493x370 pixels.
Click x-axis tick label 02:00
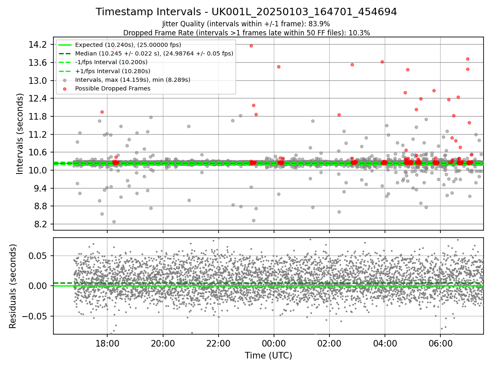(x=329, y=343)
